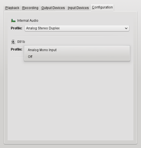Switch to the Playback tab

pyautogui.click(x=12, y=8)
